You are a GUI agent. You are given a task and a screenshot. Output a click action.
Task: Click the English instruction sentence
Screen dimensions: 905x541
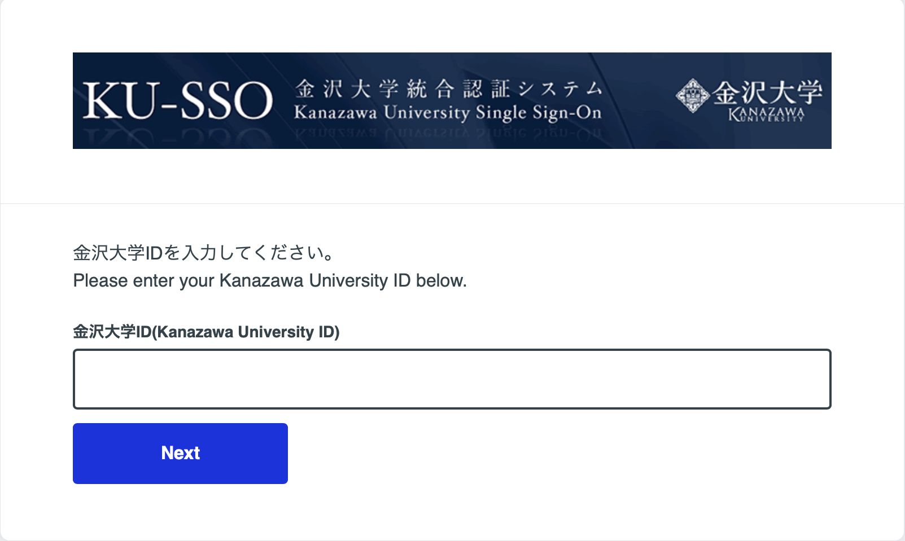(x=270, y=280)
